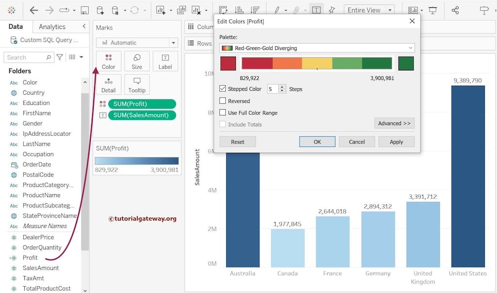Open the Red-Green-Gold Diverging palette dropdown

(317, 48)
